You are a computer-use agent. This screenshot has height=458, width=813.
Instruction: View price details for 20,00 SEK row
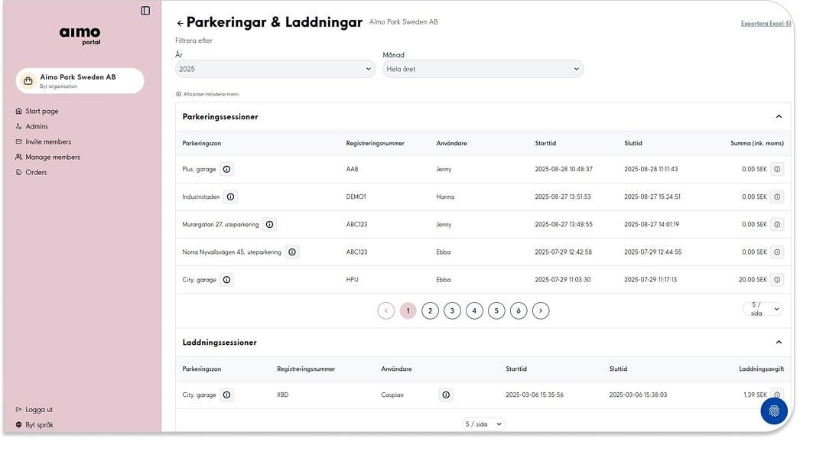tap(777, 280)
